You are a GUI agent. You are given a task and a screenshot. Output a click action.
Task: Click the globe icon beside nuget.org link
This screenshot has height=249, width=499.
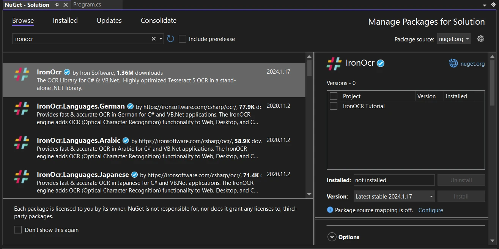453,63
